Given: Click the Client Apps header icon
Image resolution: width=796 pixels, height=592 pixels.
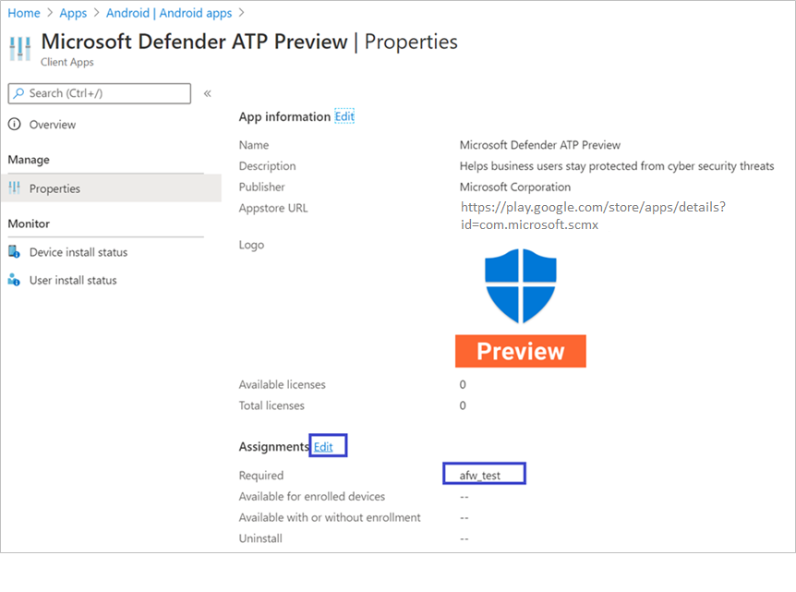Looking at the screenshot, I should (x=20, y=49).
